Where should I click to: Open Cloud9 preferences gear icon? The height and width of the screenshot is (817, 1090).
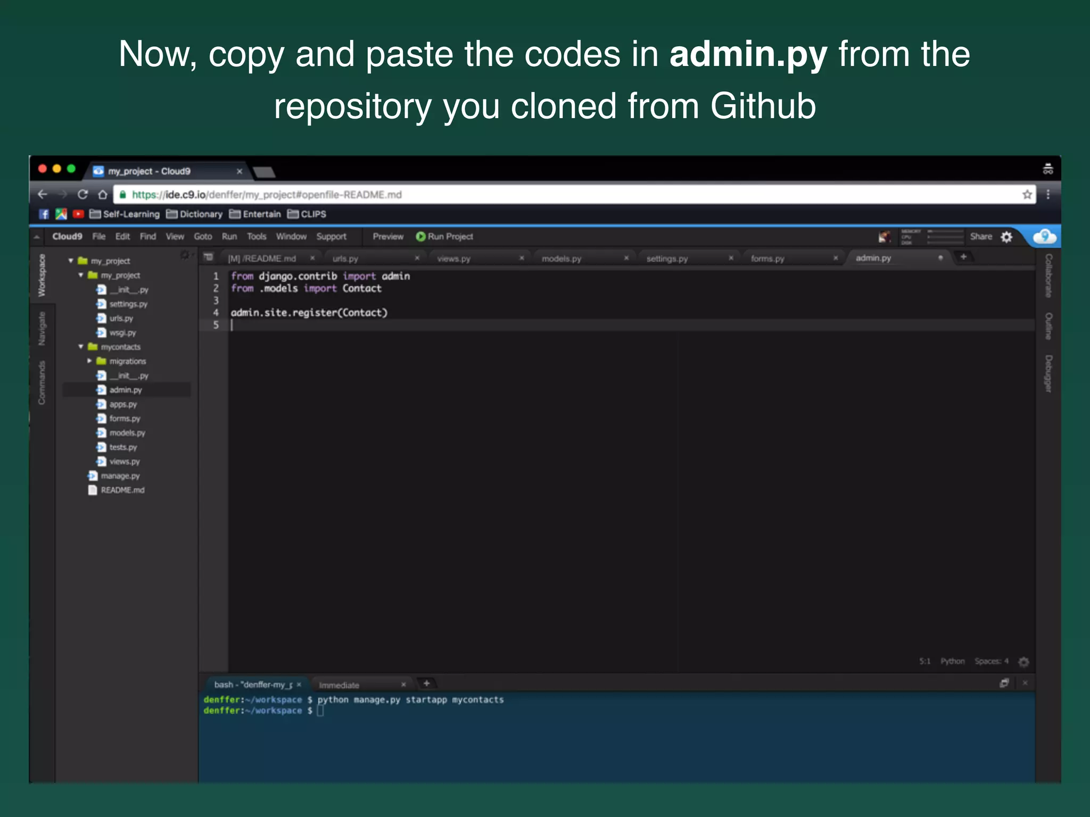pos(1006,237)
